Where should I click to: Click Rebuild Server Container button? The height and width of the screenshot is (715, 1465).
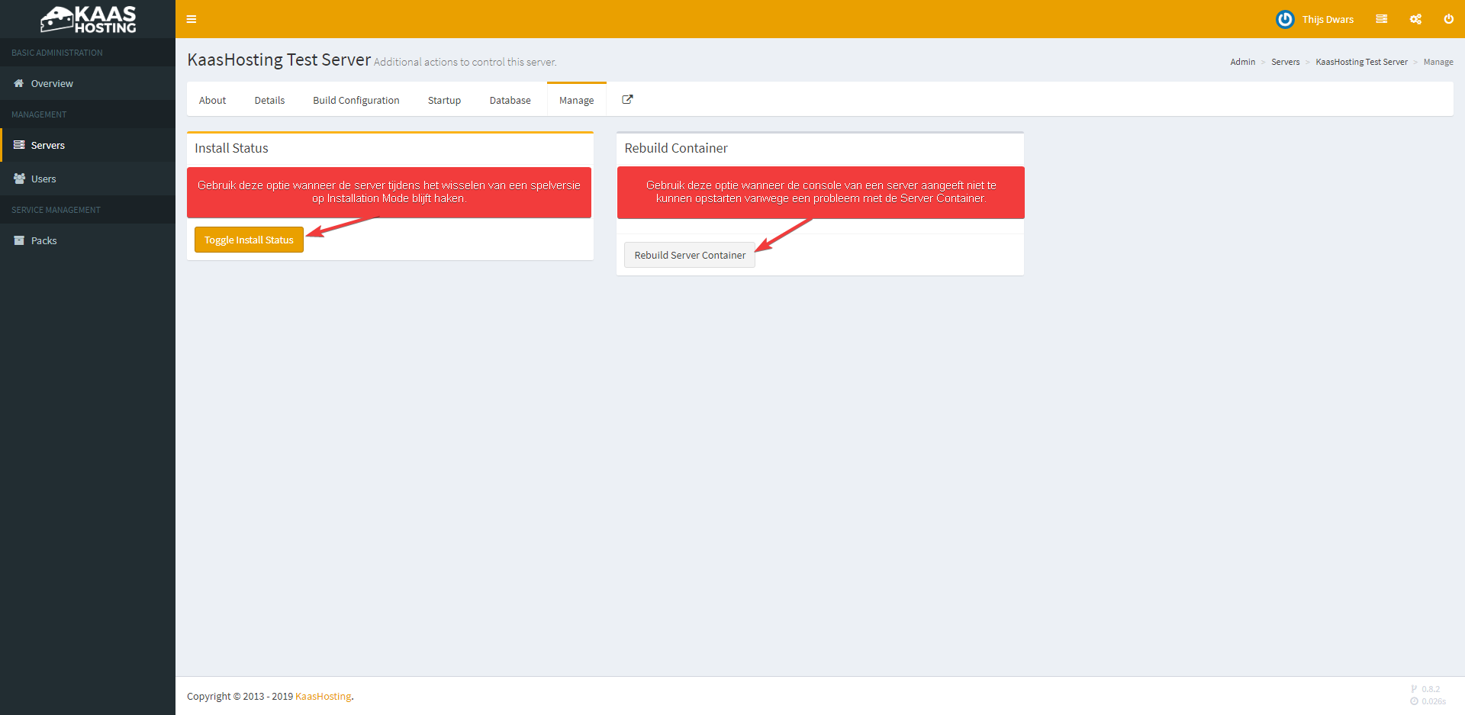click(689, 256)
